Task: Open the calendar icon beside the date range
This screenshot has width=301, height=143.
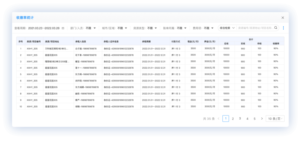Action: click(63, 28)
